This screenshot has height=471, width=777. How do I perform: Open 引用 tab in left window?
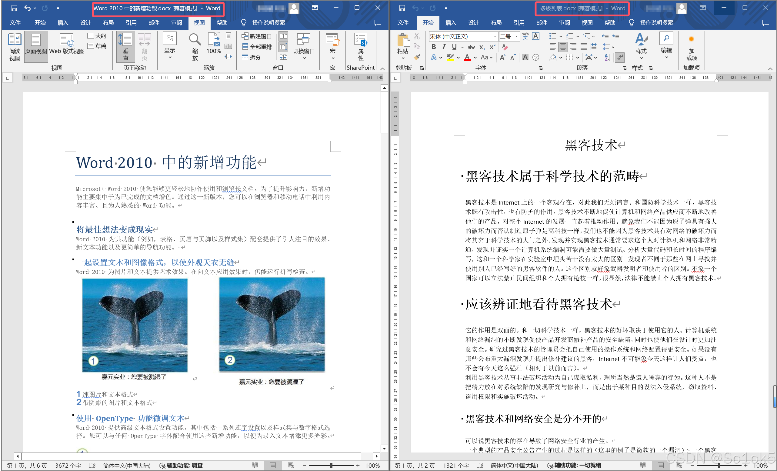tap(131, 22)
